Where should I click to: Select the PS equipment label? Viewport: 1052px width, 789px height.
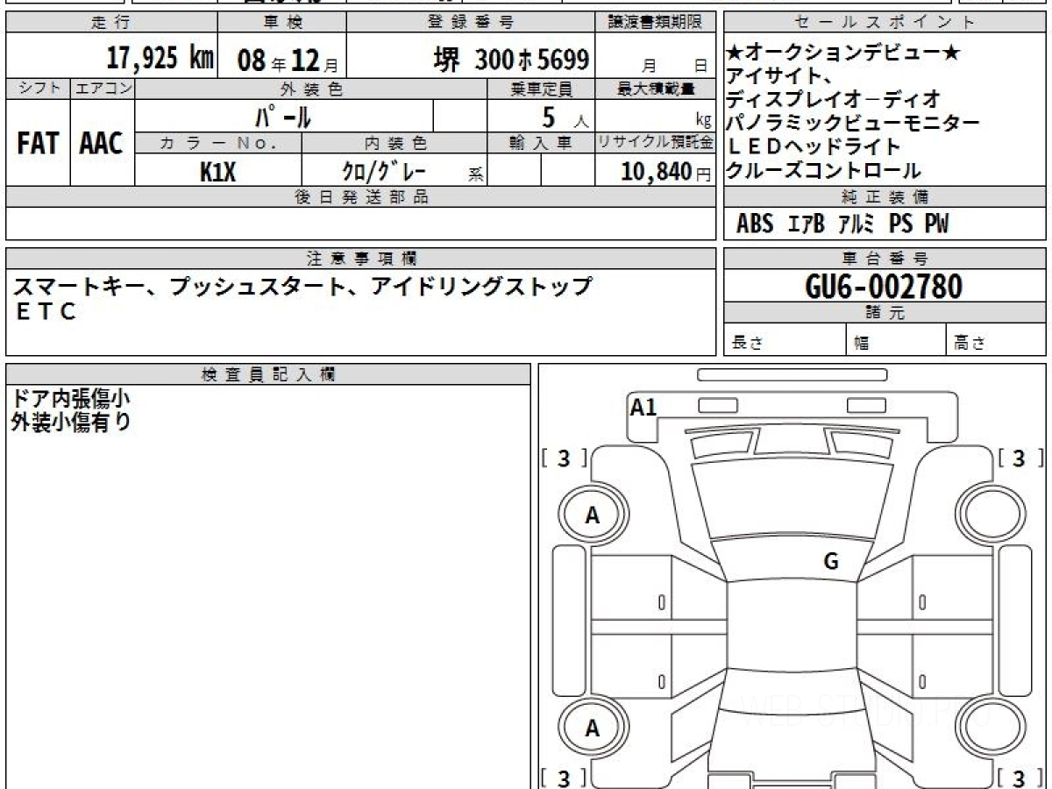[x=901, y=225]
